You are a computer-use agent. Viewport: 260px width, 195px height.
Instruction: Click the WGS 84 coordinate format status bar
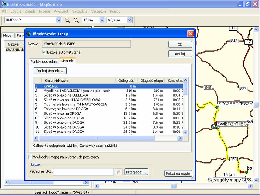coord(62,192)
